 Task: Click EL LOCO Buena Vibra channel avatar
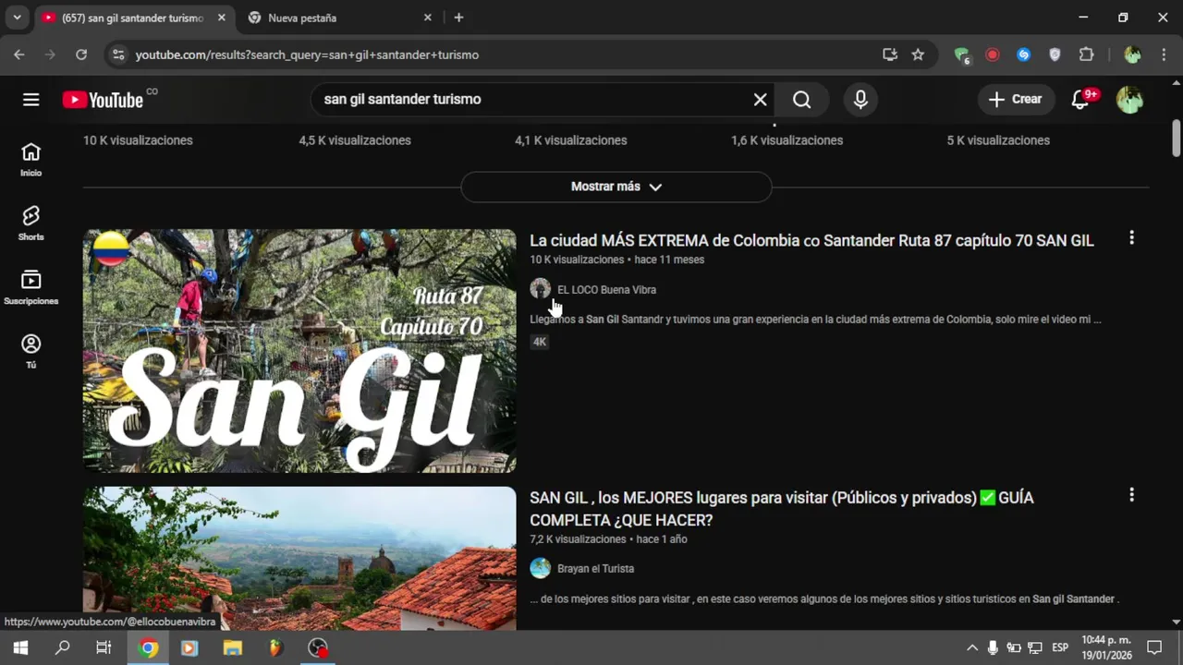click(540, 289)
